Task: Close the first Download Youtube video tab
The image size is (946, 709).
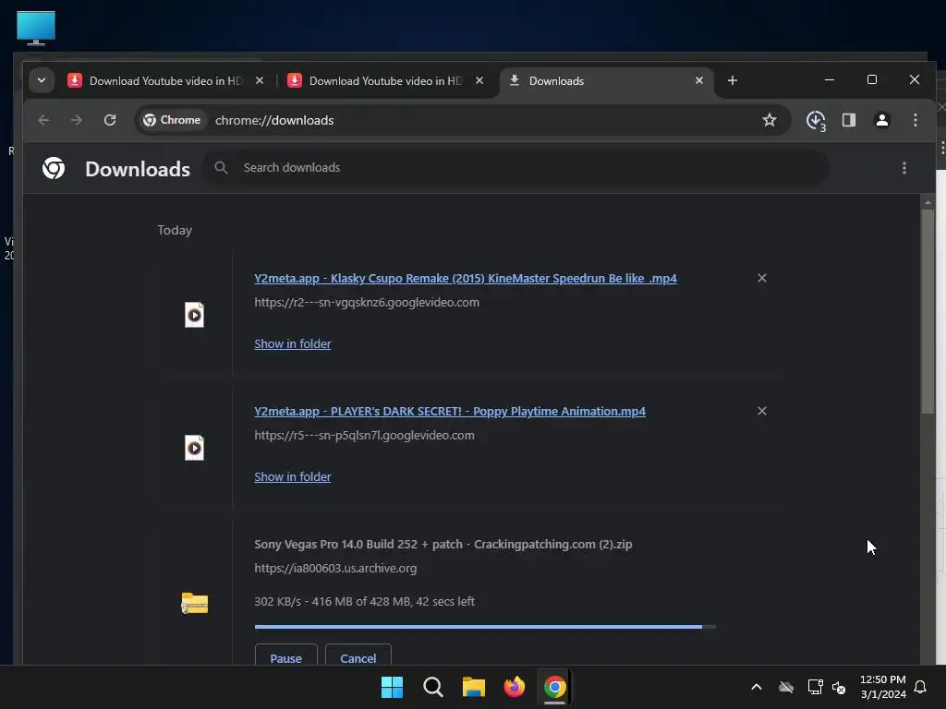Action: pos(260,80)
